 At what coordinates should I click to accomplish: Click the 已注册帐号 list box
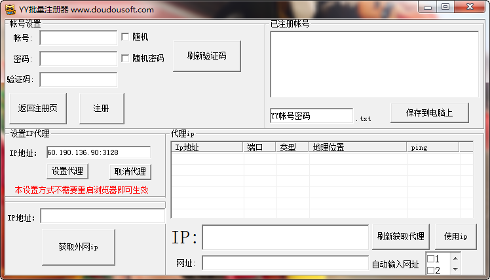coord(374,64)
